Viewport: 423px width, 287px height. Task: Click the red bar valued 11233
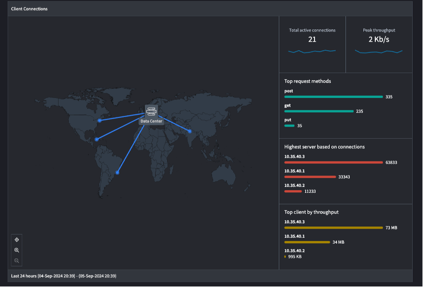293,191
